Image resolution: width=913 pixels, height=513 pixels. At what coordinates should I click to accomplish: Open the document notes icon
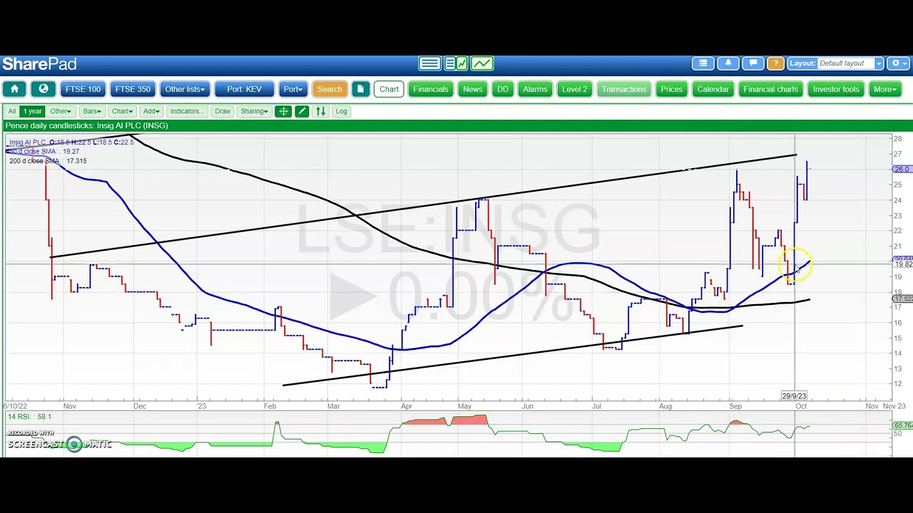click(360, 89)
